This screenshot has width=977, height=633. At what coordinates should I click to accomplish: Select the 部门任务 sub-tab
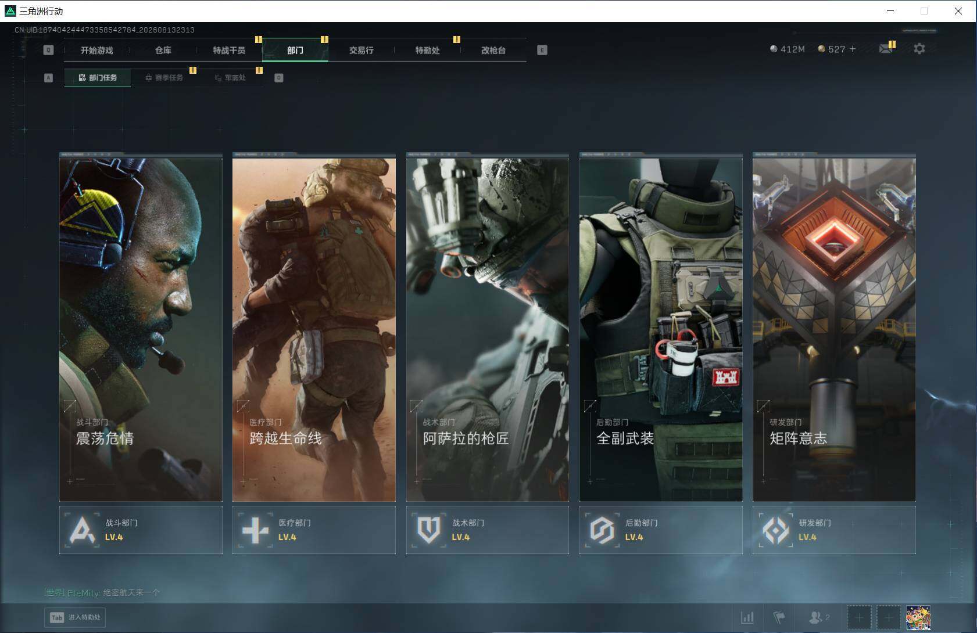[98, 78]
